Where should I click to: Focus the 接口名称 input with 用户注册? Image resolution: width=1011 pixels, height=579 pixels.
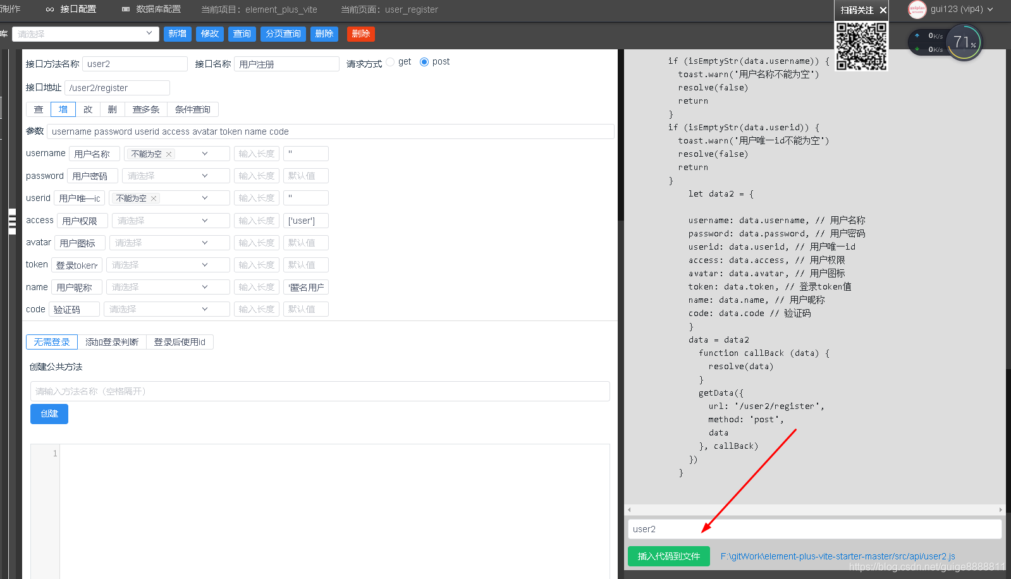286,64
